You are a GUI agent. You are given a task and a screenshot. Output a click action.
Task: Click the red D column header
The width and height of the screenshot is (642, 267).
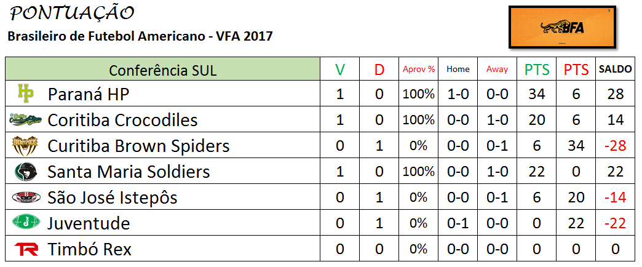point(379,70)
